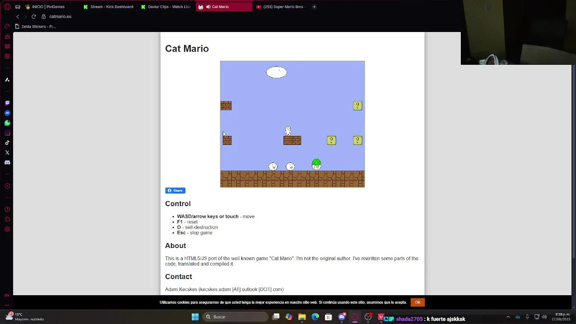Image resolution: width=576 pixels, height=324 pixels.
Task: Click the upper-right question block in game
Action: pos(358,106)
